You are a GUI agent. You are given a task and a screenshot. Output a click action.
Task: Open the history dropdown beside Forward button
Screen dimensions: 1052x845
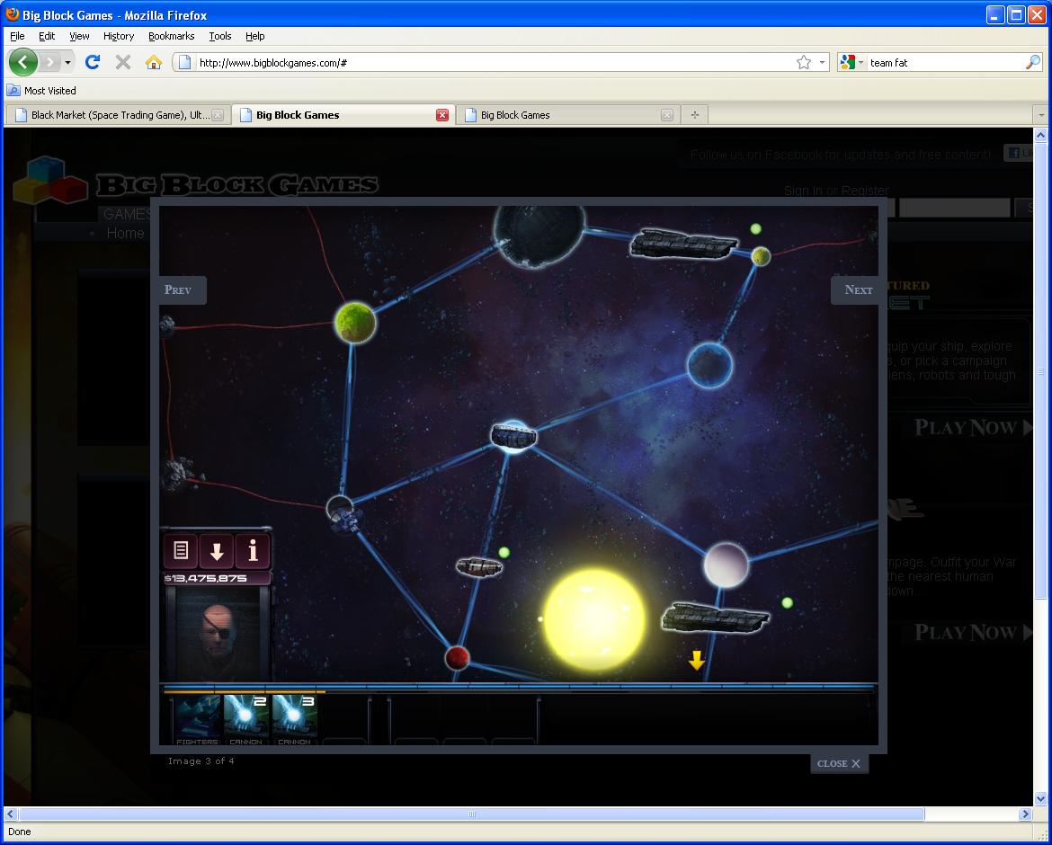(x=67, y=62)
